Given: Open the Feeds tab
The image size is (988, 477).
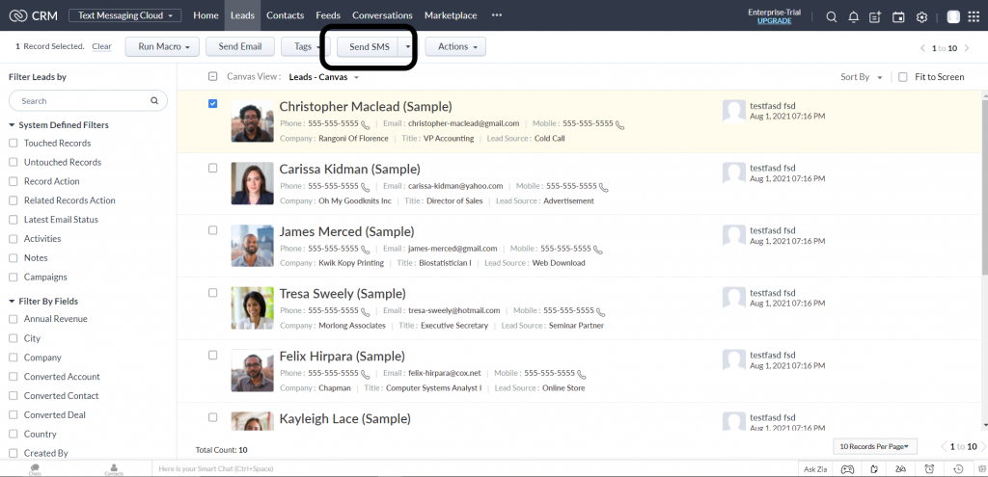Looking at the screenshot, I should tap(328, 15).
